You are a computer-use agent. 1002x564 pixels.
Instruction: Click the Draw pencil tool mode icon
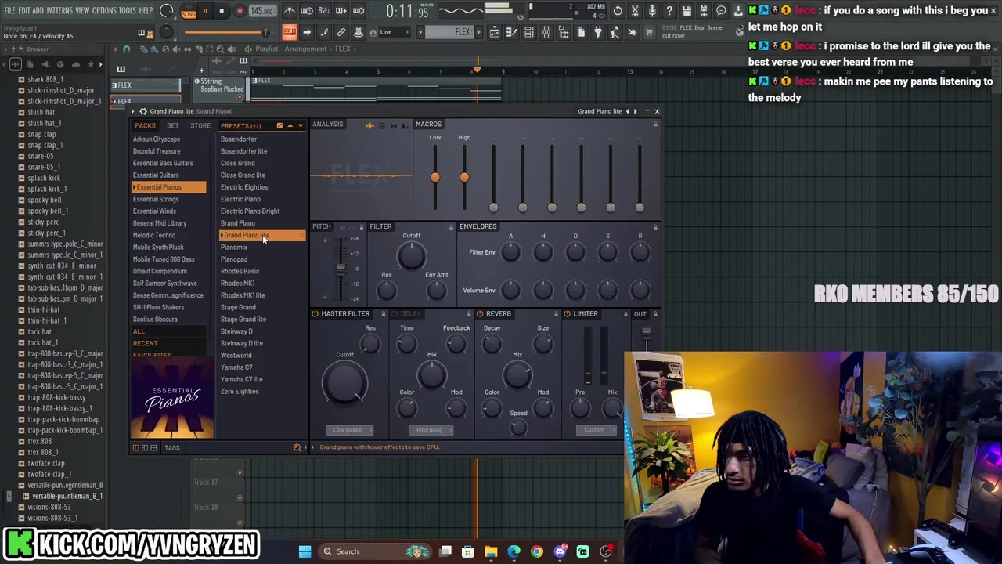click(143, 49)
